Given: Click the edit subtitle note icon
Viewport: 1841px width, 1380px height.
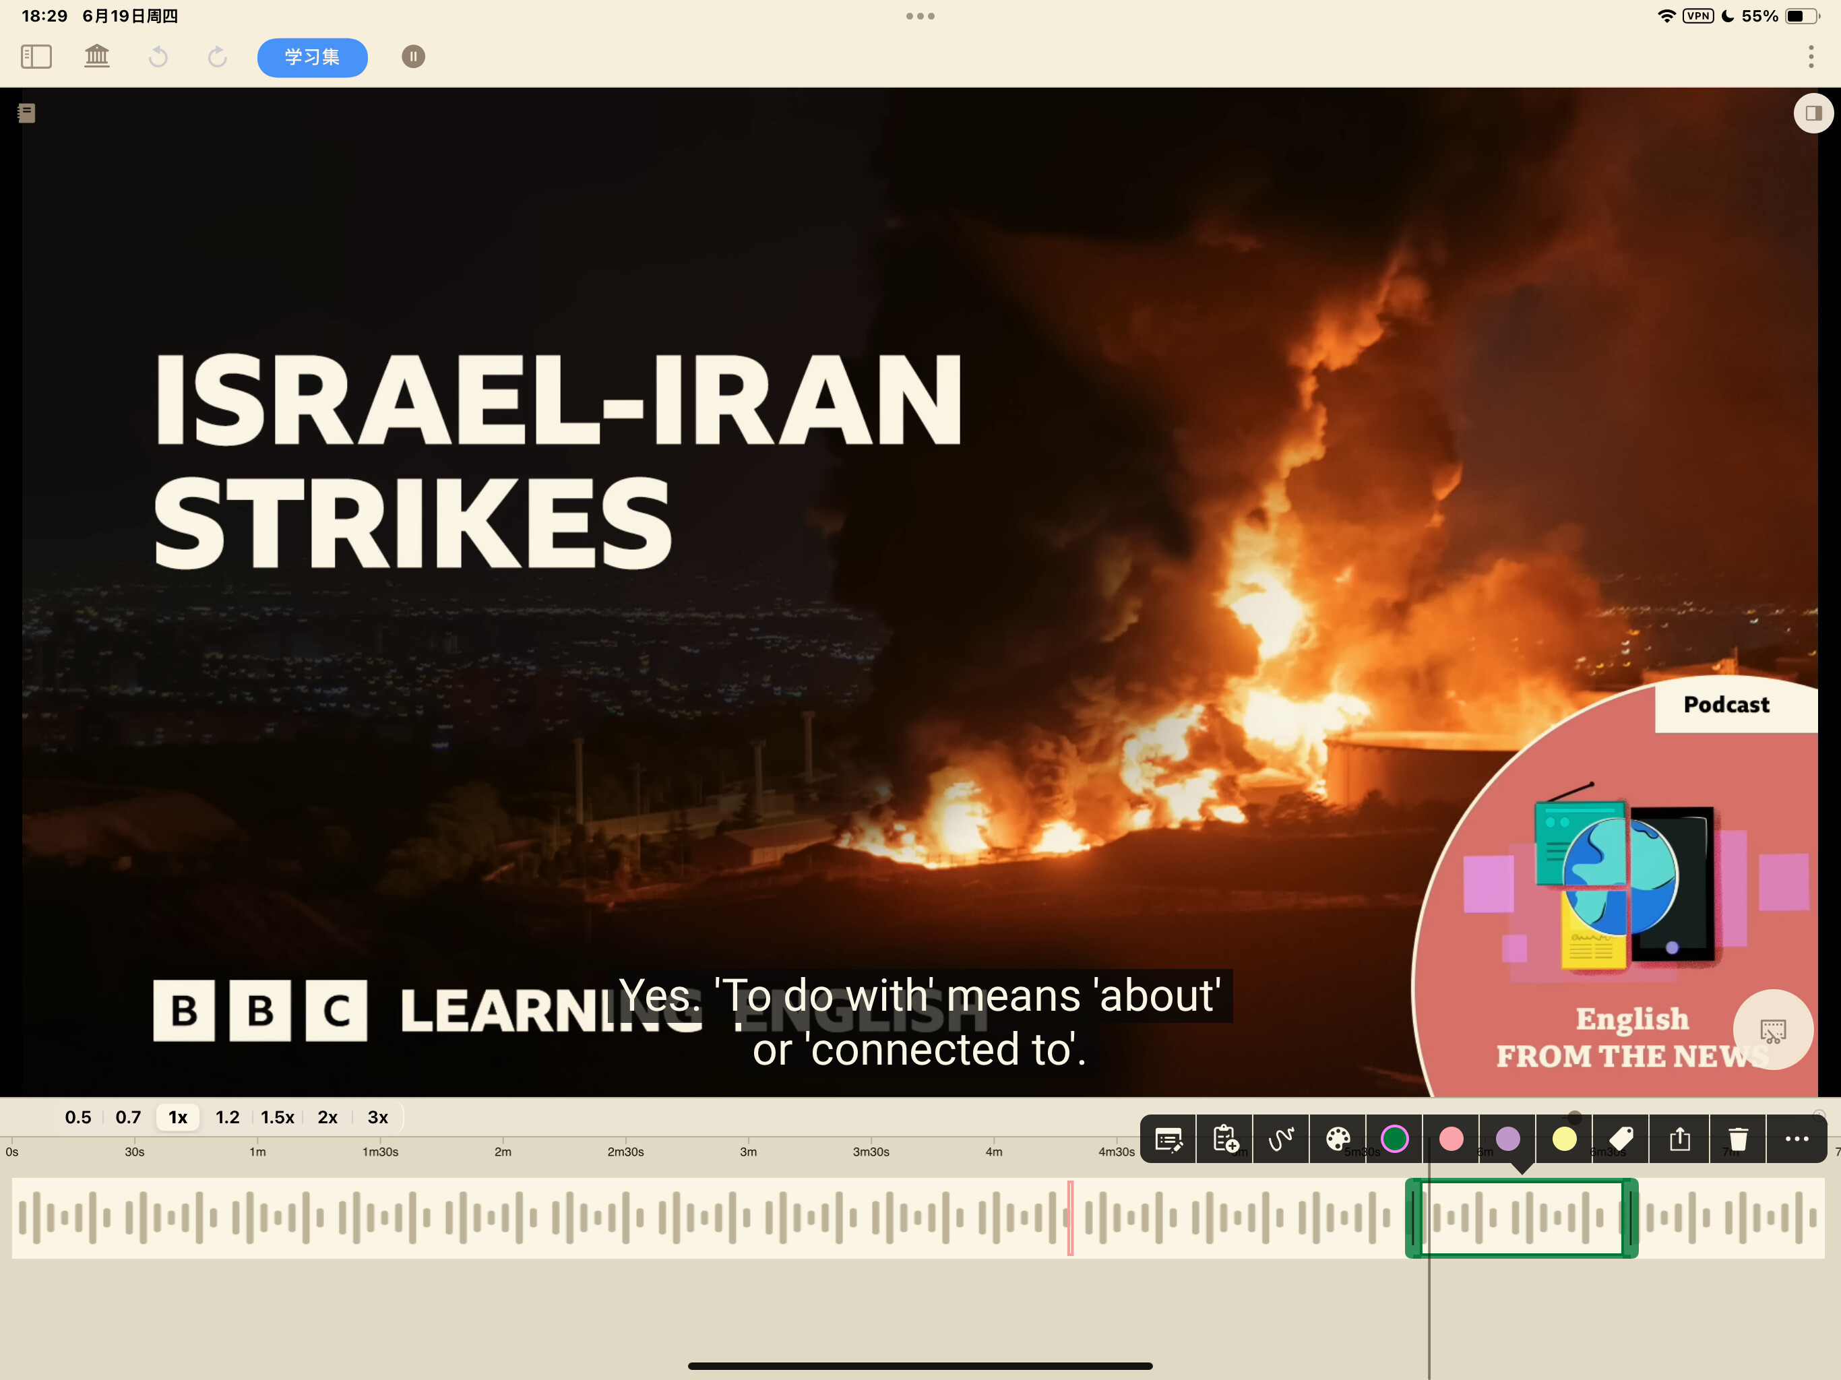Looking at the screenshot, I should tap(1168, 1139).
